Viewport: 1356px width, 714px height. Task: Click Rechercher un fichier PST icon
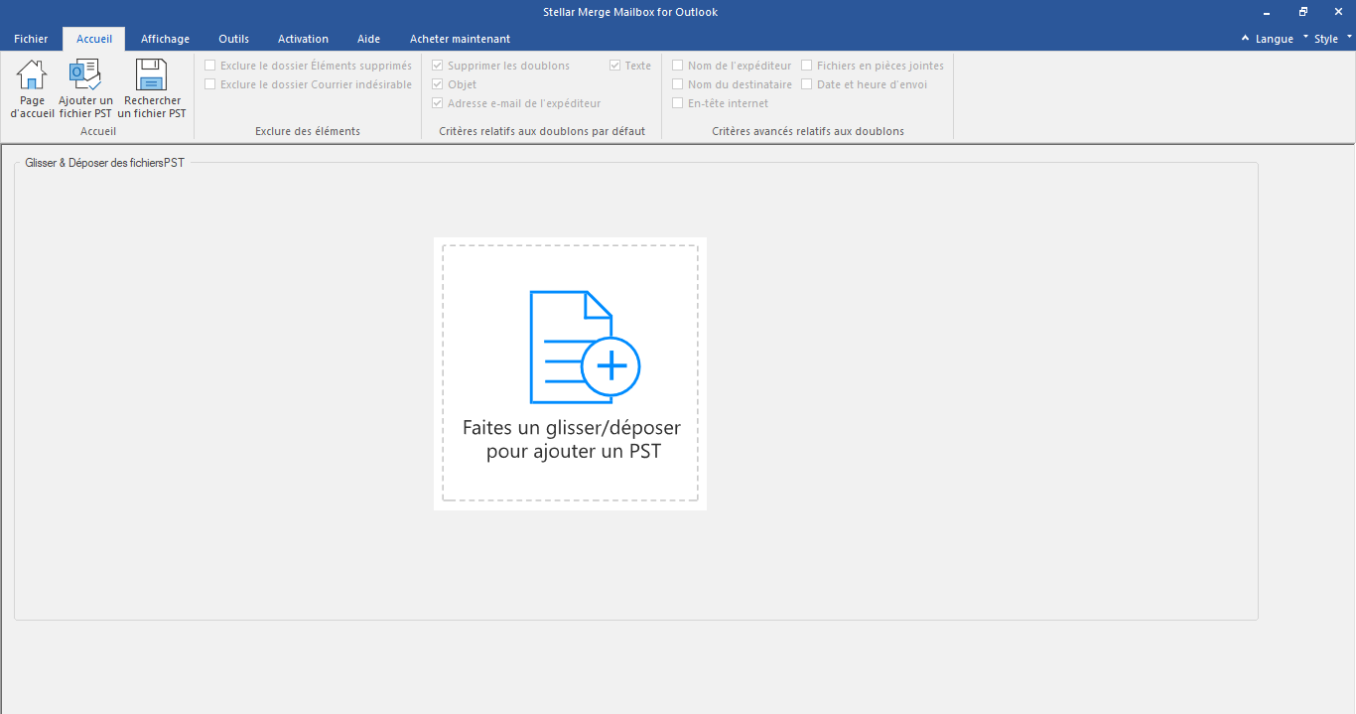pyautogui.click(x=152, y=75)
